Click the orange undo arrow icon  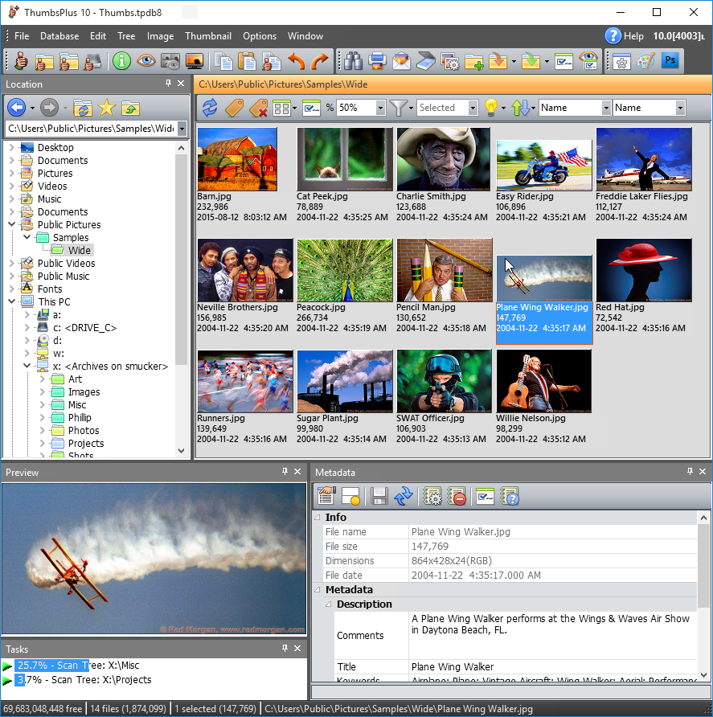pos(297,61)
